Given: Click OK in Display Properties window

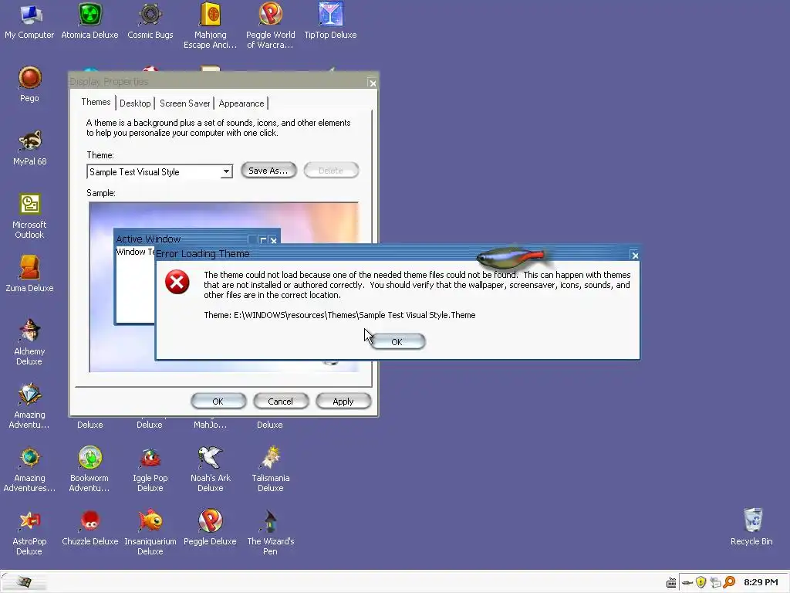Looking at the screenshot, I should click(x=218, y=402).
